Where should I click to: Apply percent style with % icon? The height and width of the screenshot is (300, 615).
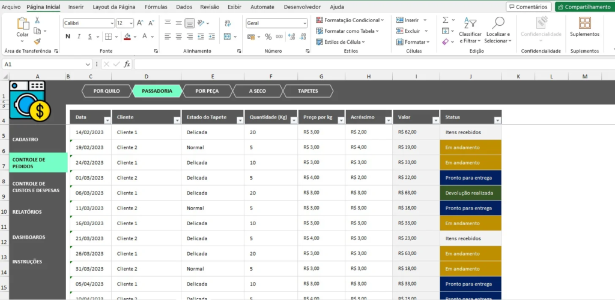pyautogui.click(x=268, y=37)
